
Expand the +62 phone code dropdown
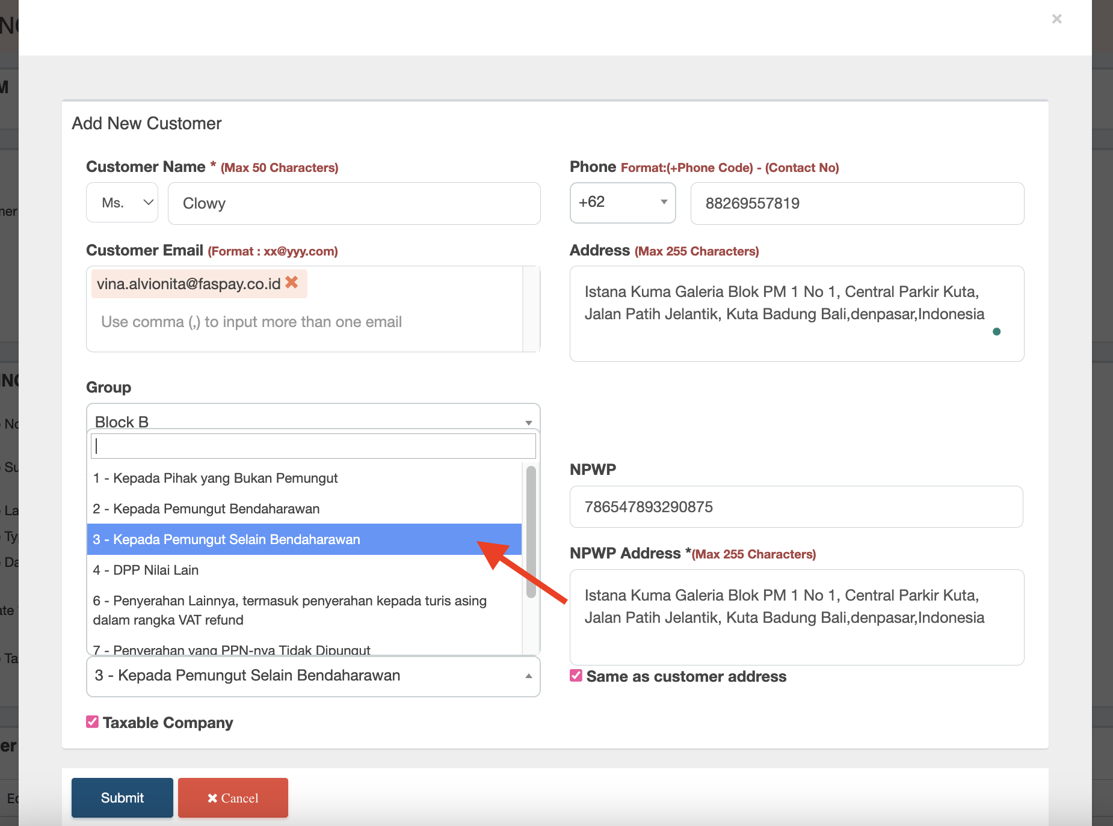[622, 203]
